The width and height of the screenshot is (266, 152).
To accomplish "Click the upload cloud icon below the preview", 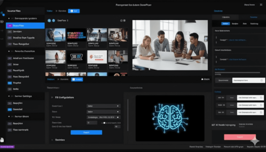I will coord(202,79).
